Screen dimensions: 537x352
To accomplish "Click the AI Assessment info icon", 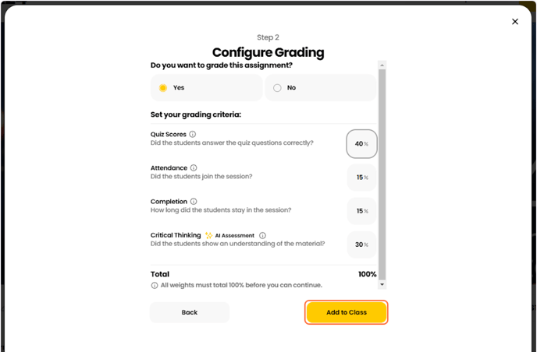I will point(262,235).
